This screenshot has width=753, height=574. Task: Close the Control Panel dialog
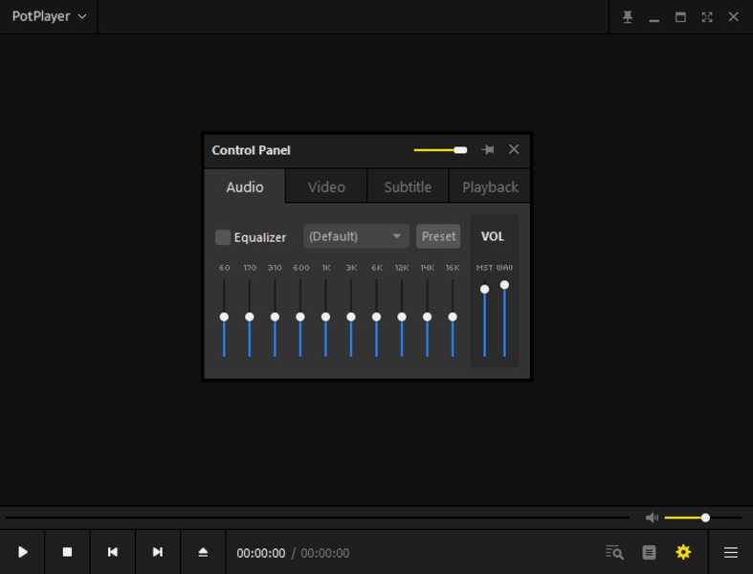click(514, 149)
